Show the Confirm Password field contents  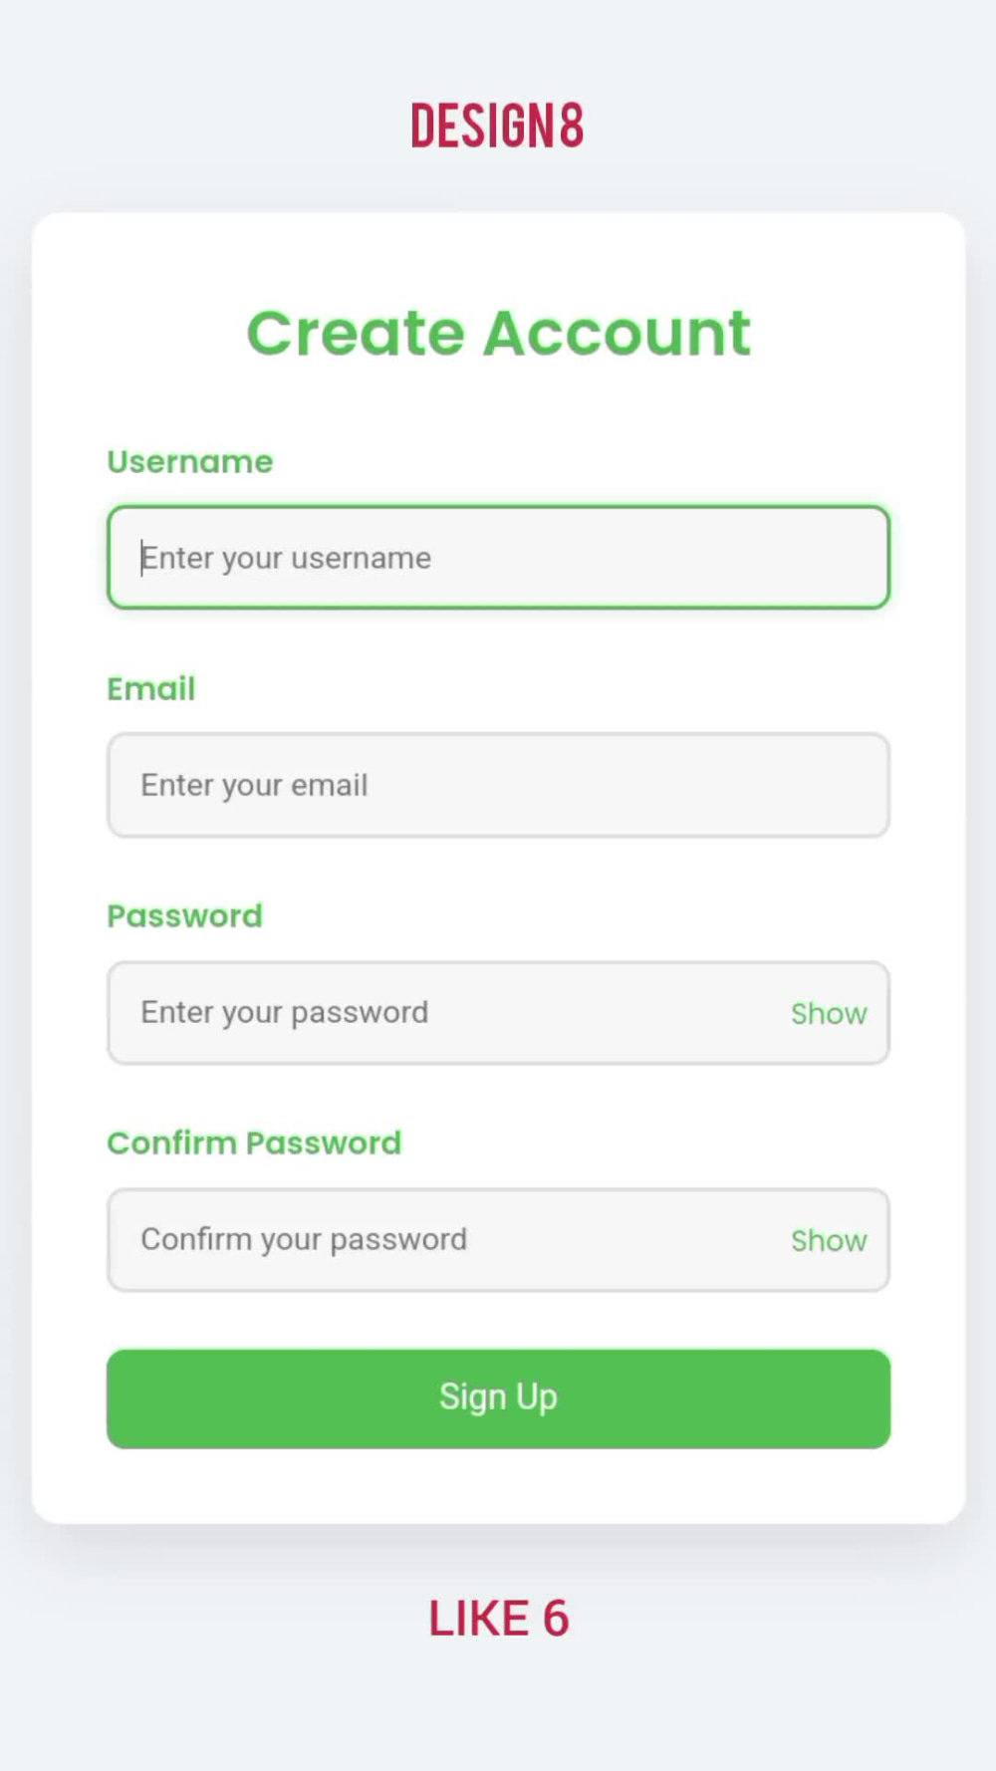[x=829, y=1240]
